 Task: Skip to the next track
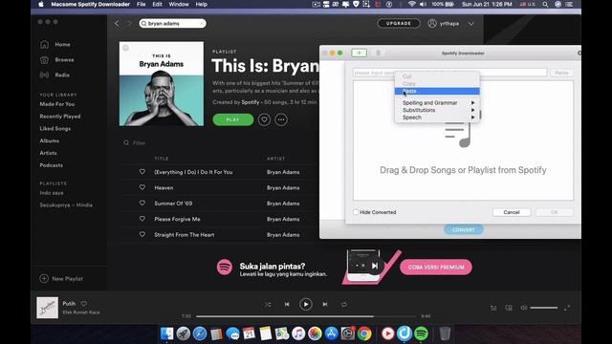[325, 304]
